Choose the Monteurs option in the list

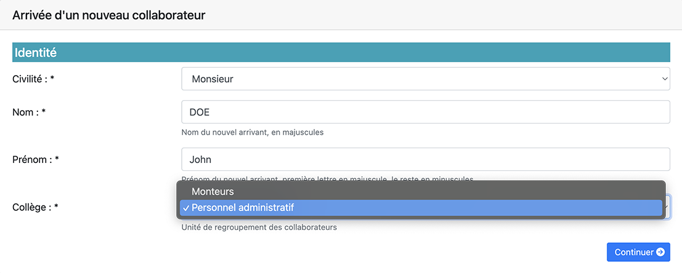click(213, 192)
